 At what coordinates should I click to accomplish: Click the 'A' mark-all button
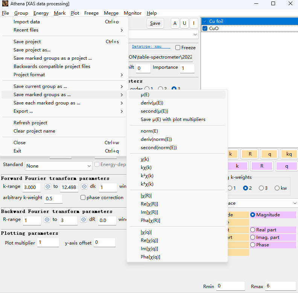(x=175, y=23)
